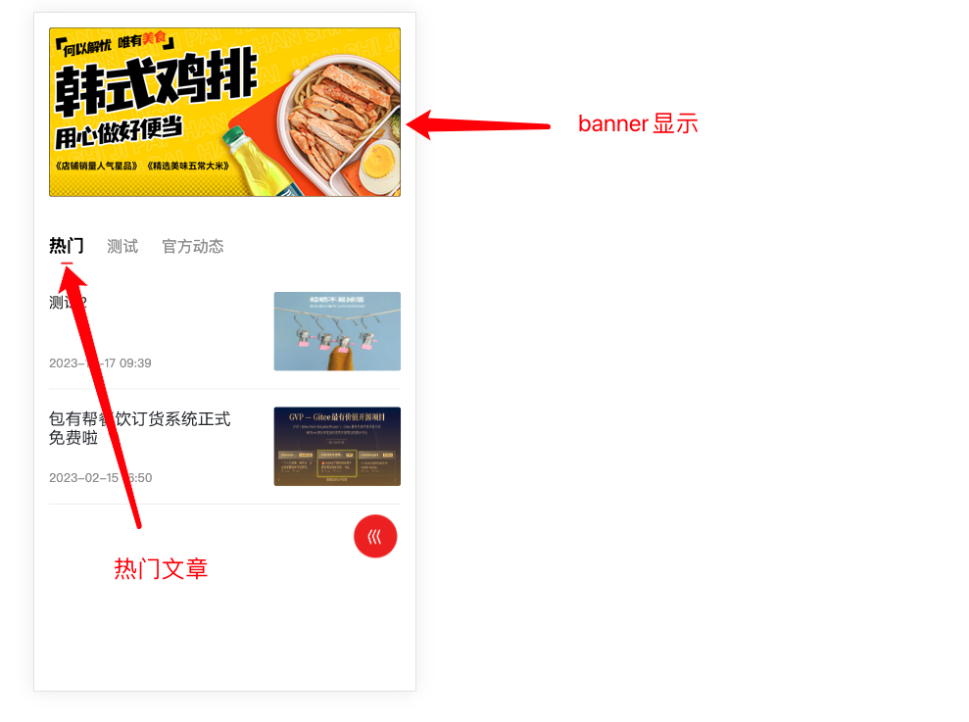
Task: Click the red 'banner 显示' annotation label
Action: click(x=638, y=123)
